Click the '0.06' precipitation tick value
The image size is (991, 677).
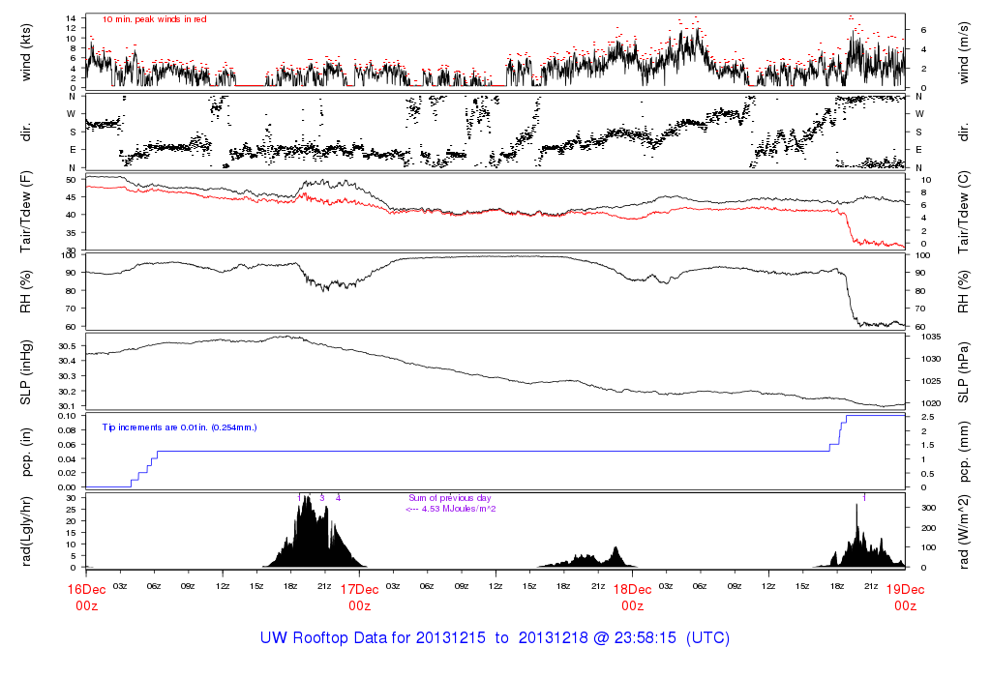tap(68, 445)
